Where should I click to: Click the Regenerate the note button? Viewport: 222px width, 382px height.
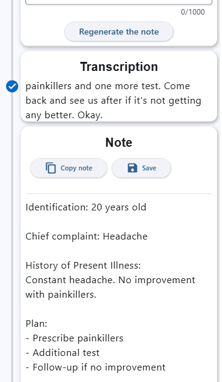point(119,32)
